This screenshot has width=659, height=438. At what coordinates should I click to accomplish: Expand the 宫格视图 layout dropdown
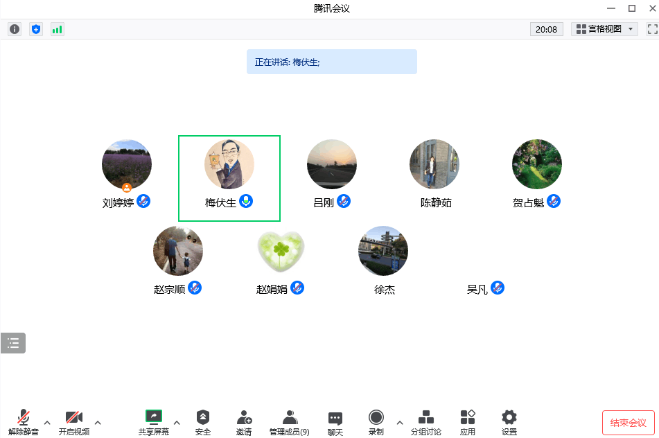pos(604,29)
